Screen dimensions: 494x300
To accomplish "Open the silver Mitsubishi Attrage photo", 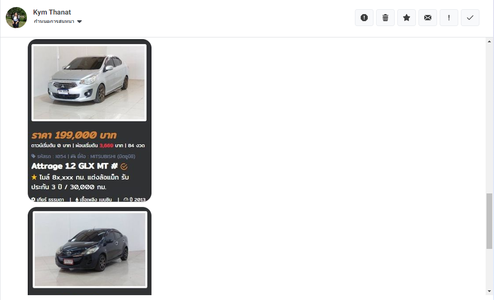I will click(x=89, y=83).
